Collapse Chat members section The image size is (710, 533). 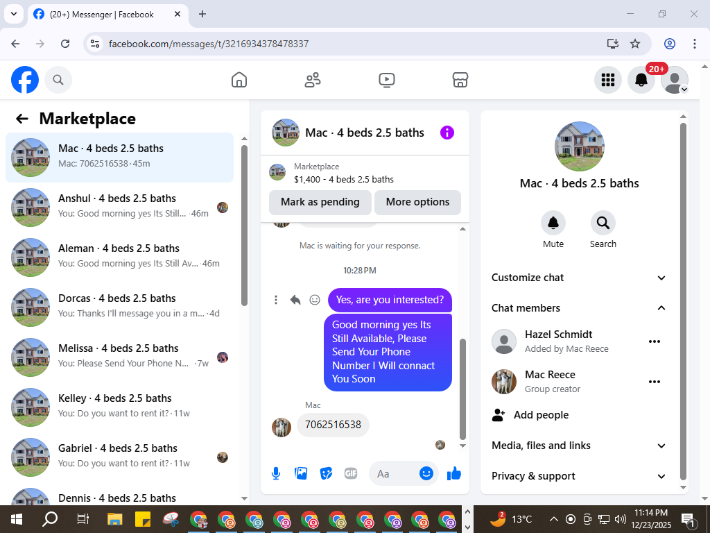tap(579, 308)
